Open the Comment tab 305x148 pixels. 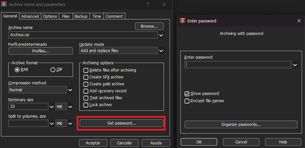114,16
